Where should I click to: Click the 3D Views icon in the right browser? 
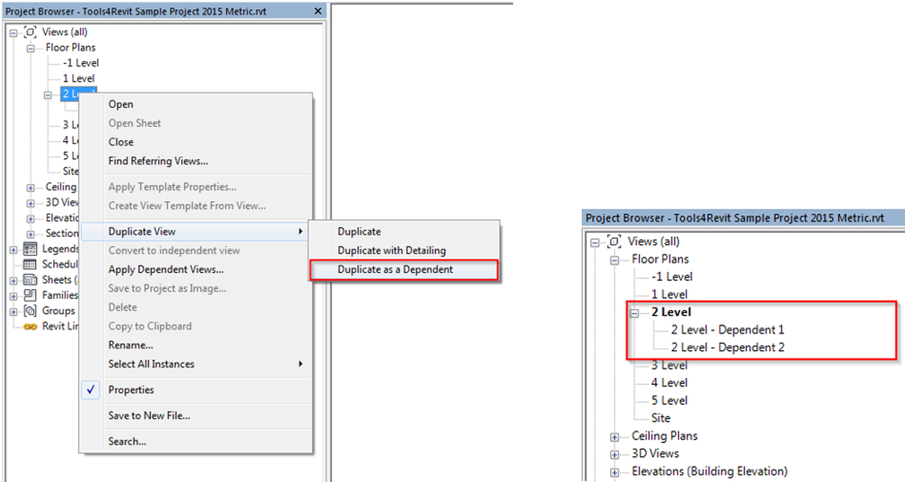click(x=614, y=453)
